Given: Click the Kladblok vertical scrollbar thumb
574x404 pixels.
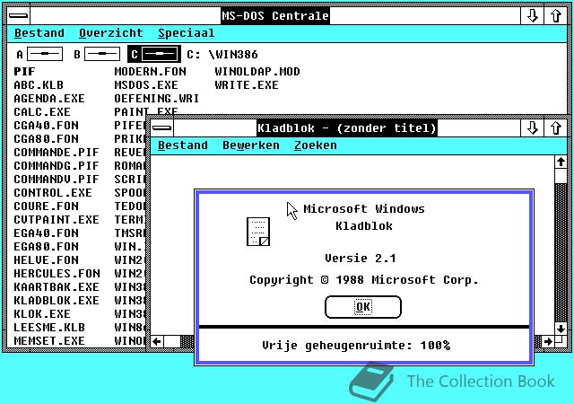Looking at the screenshot, I should tap(561, 176).
